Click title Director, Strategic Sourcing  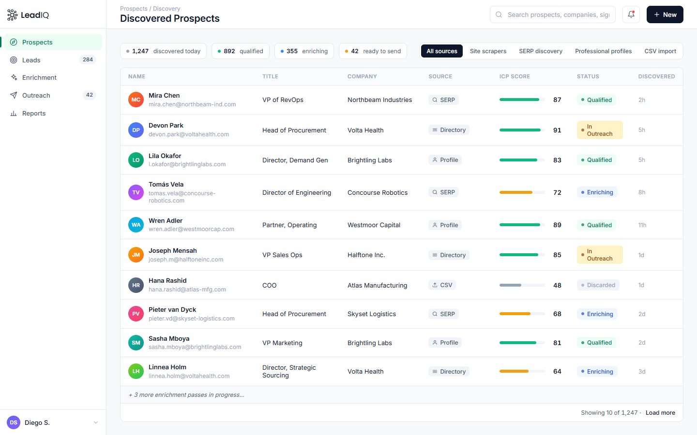coord(289,371)
